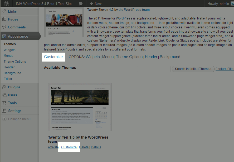Click the Tools wrench icon
The image size is (234, 162).
tap(4, 103)
